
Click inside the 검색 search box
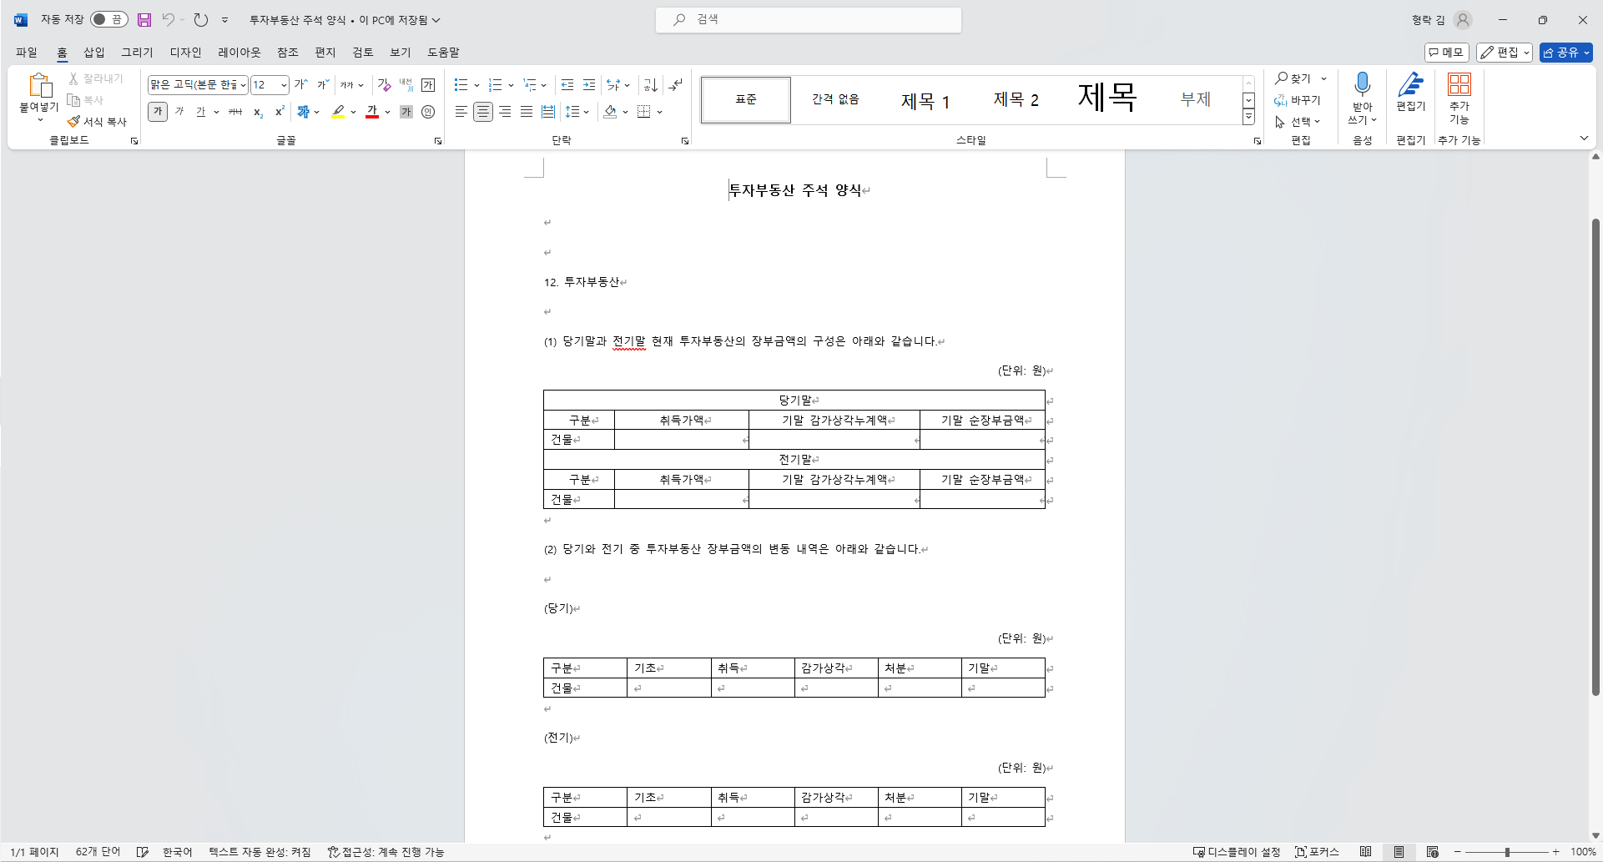point(808,19)
